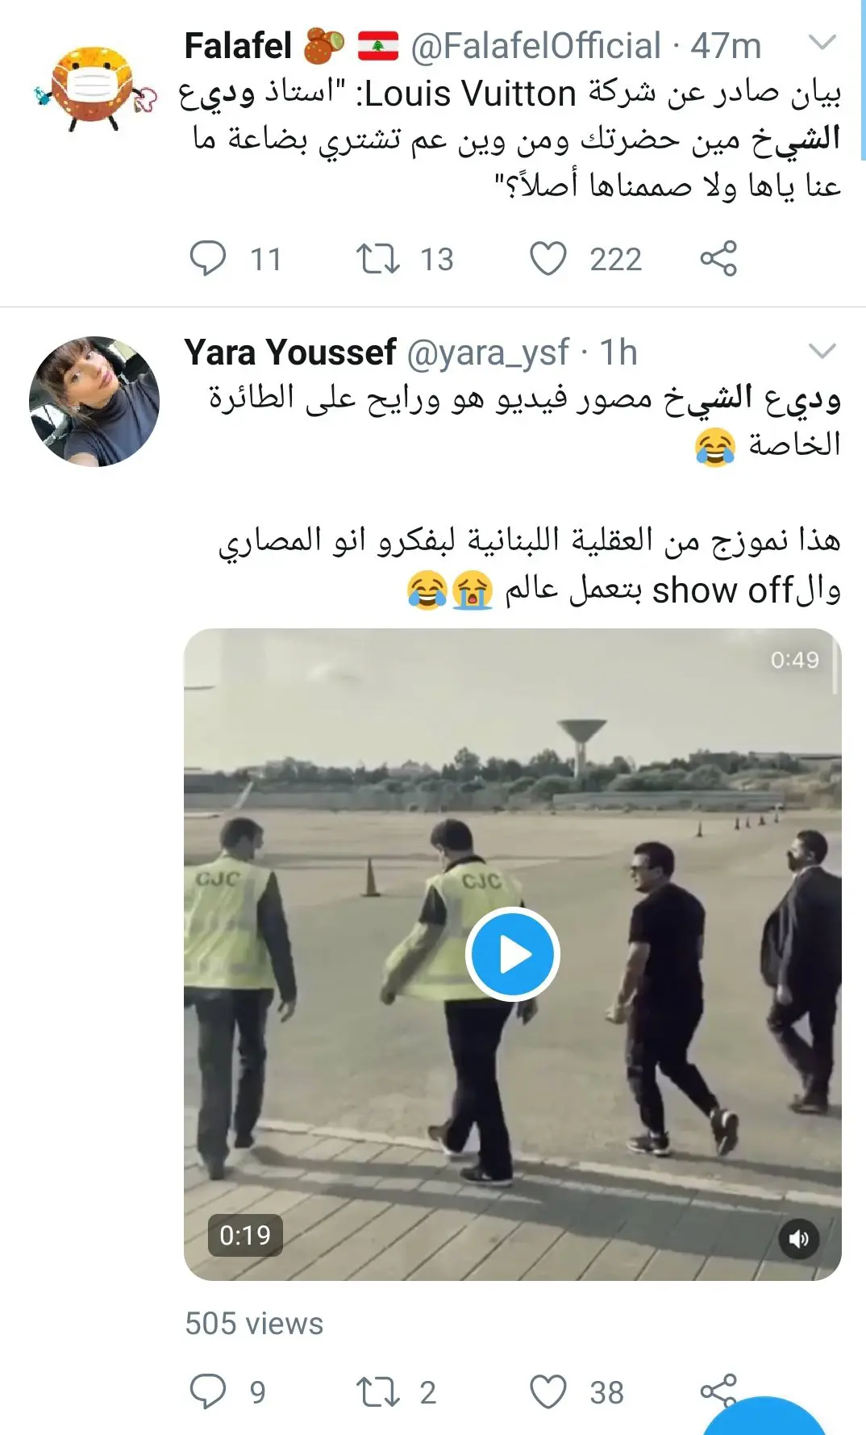Image resolution: width=866 pixels, height=1435 pixels.
Task: Play the airport runway video
Action: coord(513,954)
